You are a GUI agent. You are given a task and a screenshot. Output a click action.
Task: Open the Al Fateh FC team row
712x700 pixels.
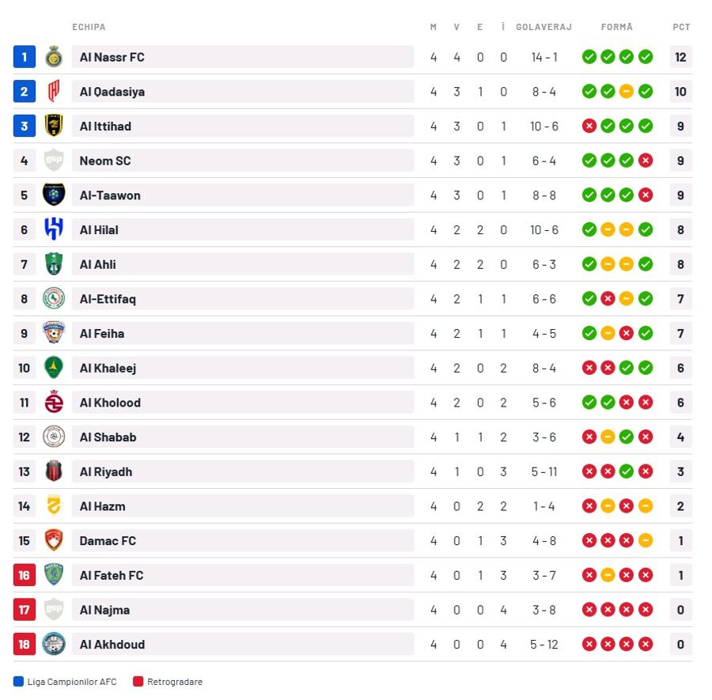(352, 575)
